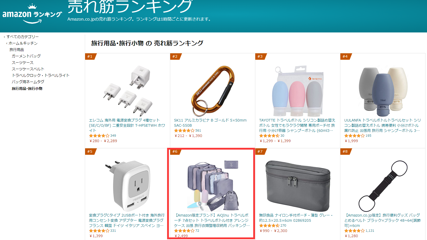The image size is (427, 240).
Task: Select スーツケースベルト in the sidebar
Action: pyautogui.click(x=28, y=69)
